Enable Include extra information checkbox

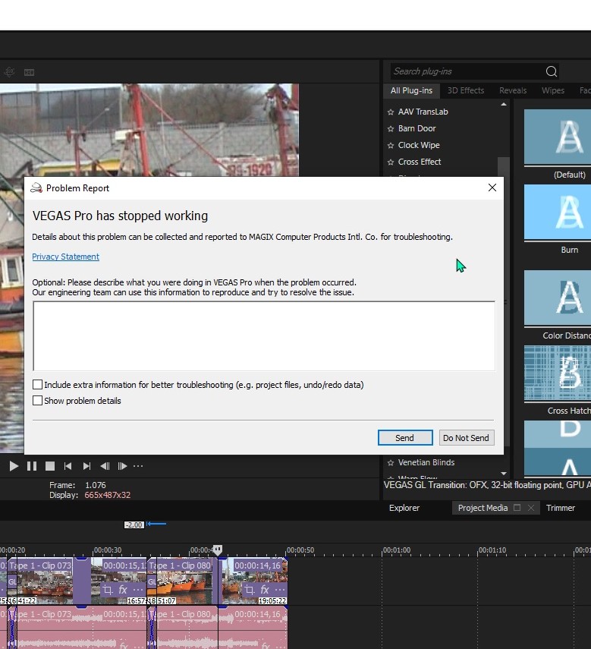click(x=38, y=385)
